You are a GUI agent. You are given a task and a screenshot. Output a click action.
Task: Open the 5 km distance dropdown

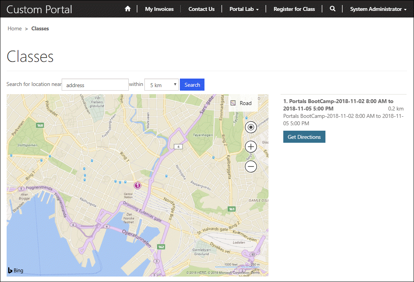click(x=162, y=85)
